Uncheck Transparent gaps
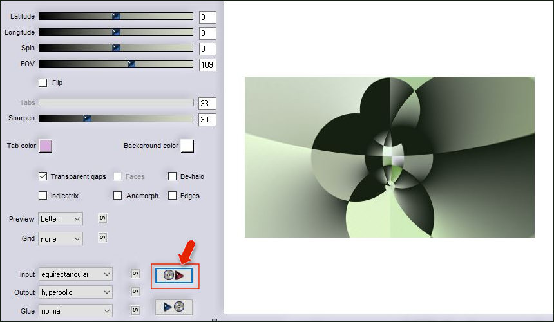The image size is (554, 322). (x=43, y=176)
